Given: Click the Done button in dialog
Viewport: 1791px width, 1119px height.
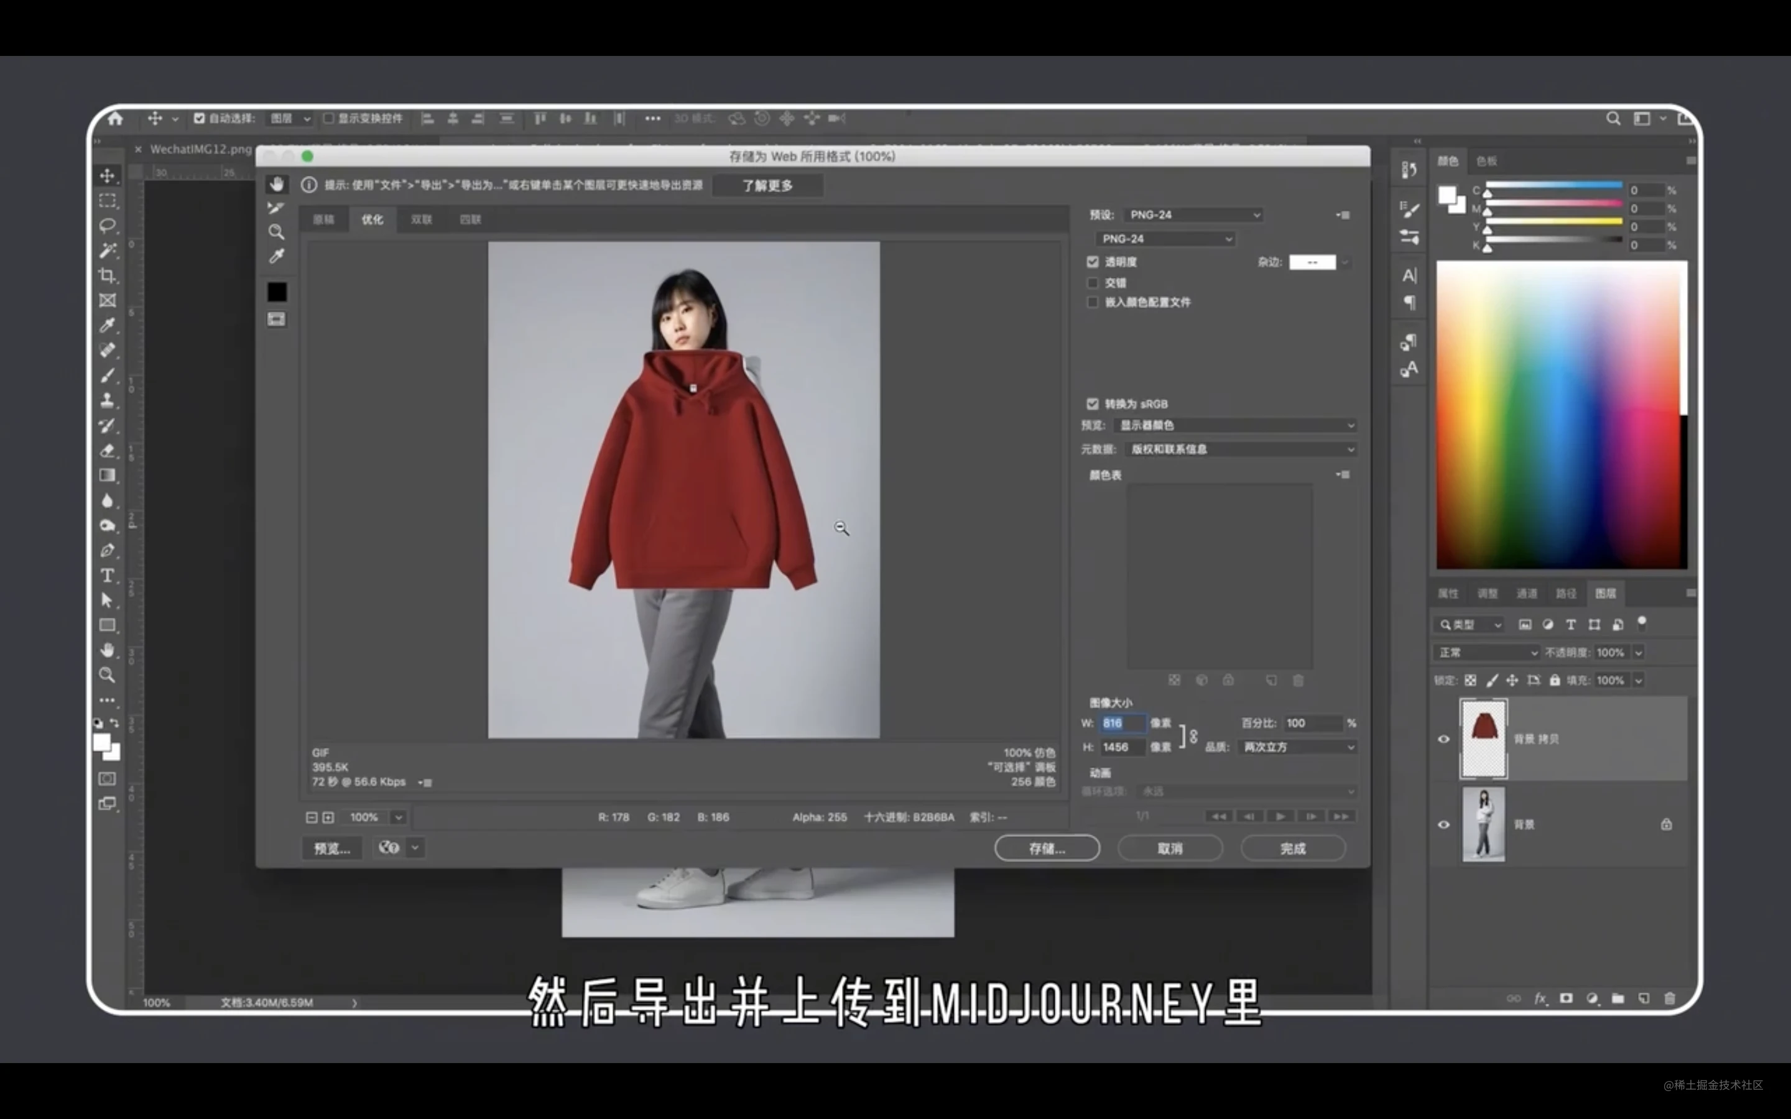Looking at the screenshot, I should click(x=1293, y=848).
